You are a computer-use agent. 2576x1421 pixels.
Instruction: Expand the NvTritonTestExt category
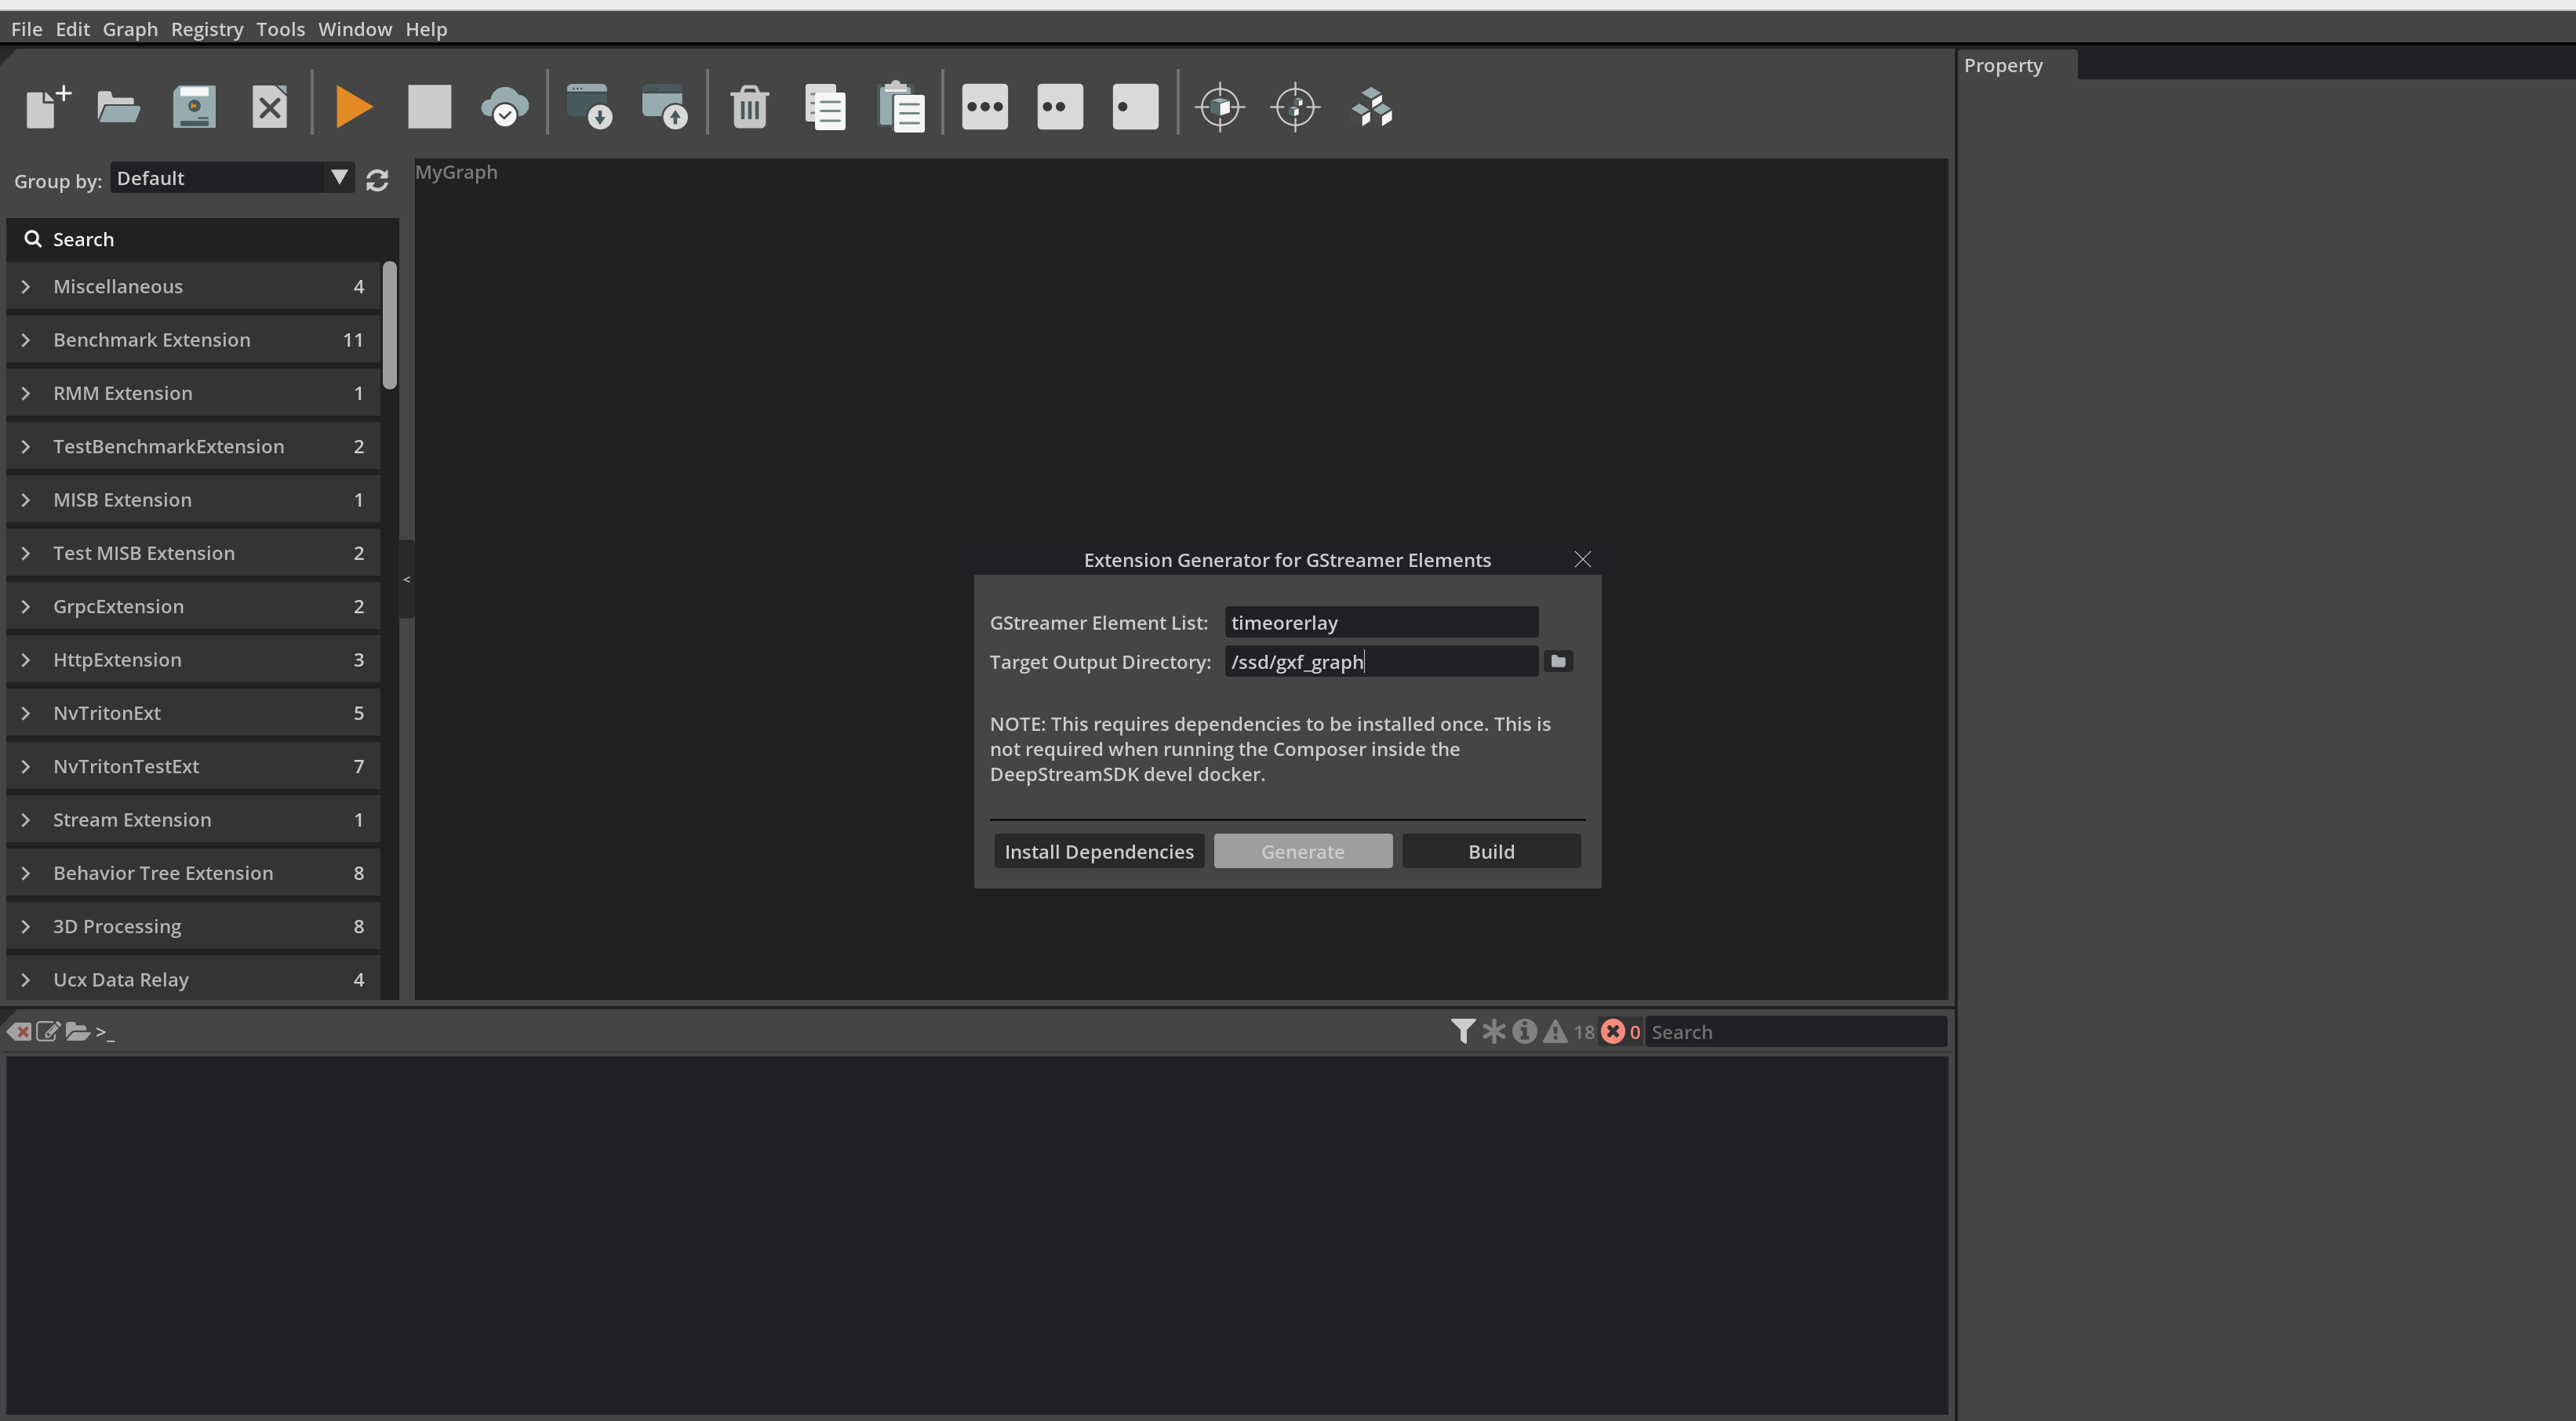(x=193, y=767)
